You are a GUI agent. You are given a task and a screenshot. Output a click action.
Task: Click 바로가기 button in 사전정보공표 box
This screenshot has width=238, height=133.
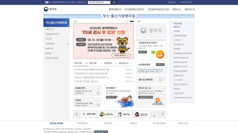(x=160, y=65)
